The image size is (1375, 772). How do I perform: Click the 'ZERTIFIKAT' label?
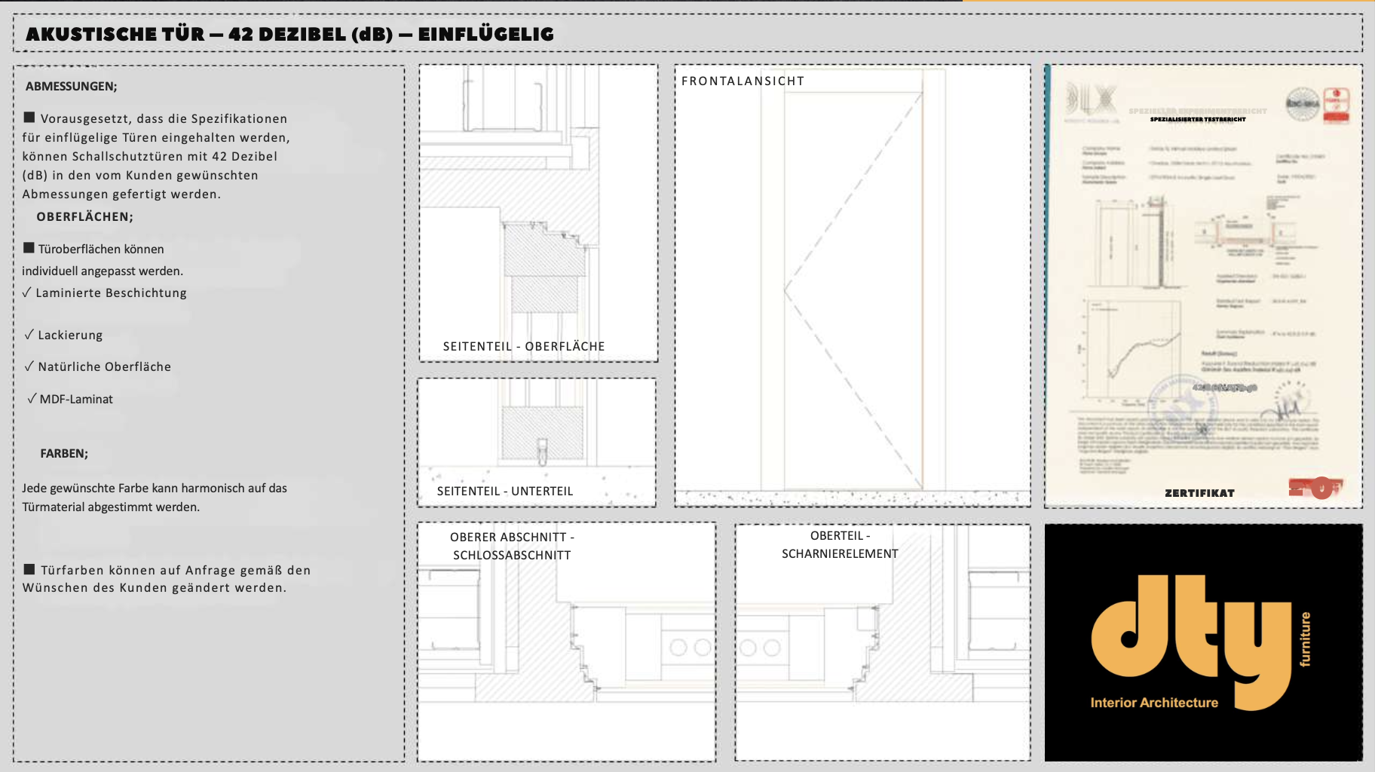(x=1199, y=493)
